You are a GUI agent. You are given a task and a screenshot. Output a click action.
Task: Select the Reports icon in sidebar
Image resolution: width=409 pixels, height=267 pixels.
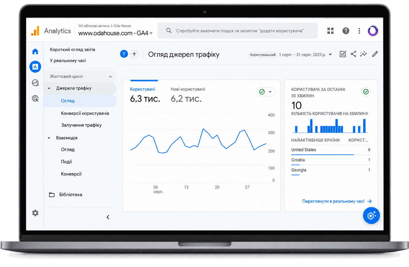pos(35,67)
